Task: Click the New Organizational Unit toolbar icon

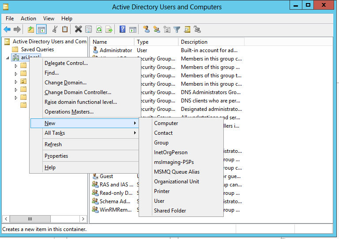Action: coord(167,29)
